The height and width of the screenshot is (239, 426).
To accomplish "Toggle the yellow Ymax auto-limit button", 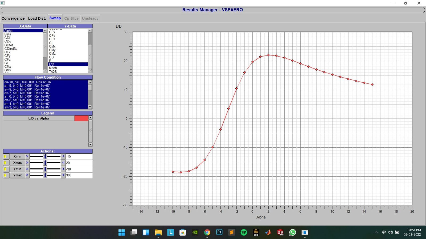I will point(6,175).
